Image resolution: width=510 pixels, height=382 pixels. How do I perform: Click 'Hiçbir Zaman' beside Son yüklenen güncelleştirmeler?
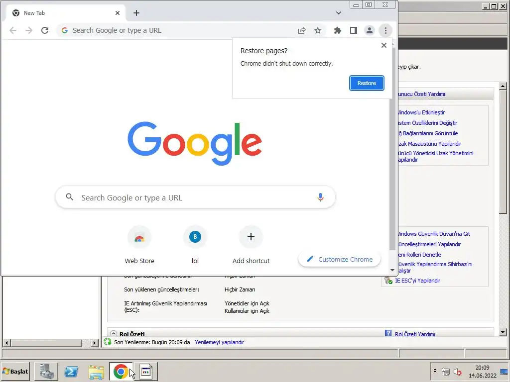click(240, 289)
